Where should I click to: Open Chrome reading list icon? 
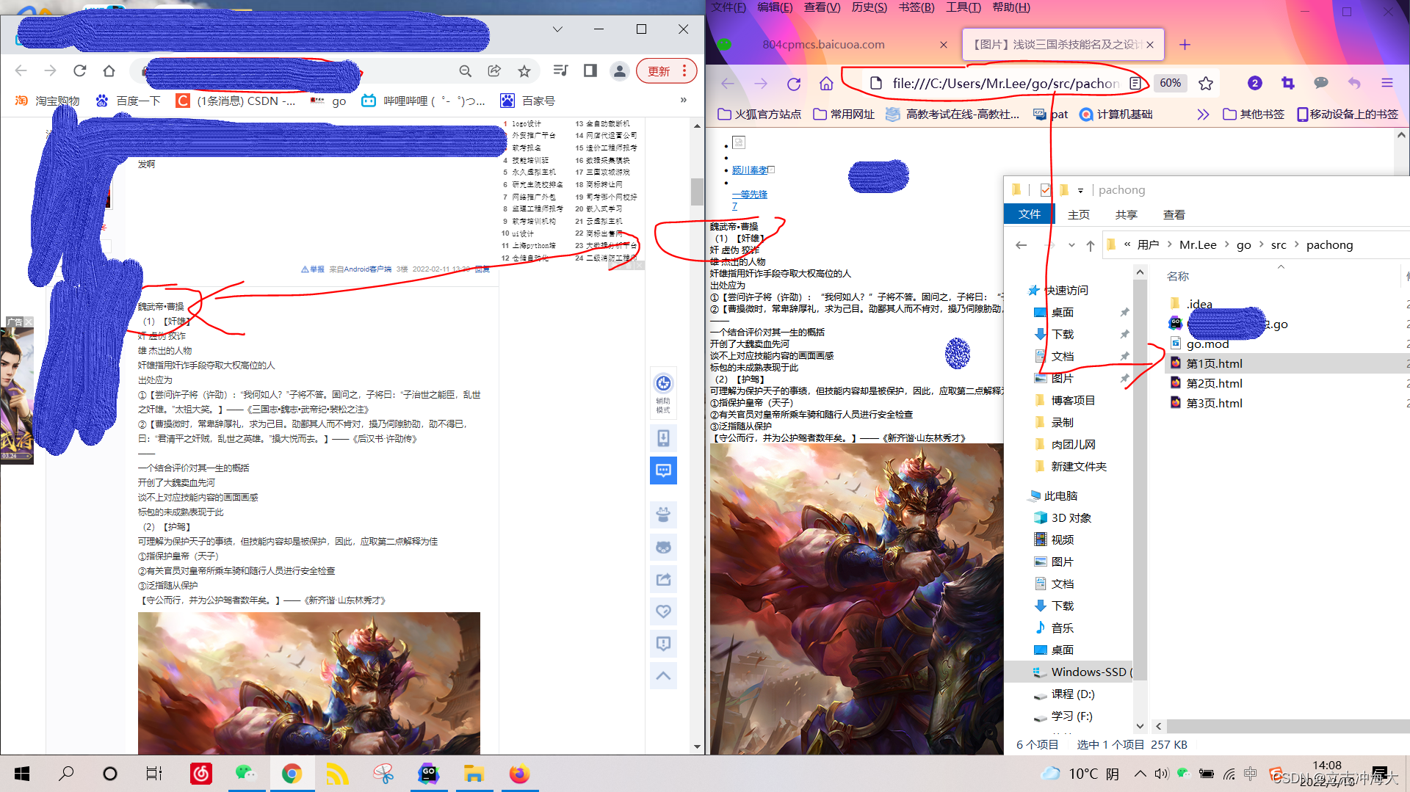pos(560,70)
